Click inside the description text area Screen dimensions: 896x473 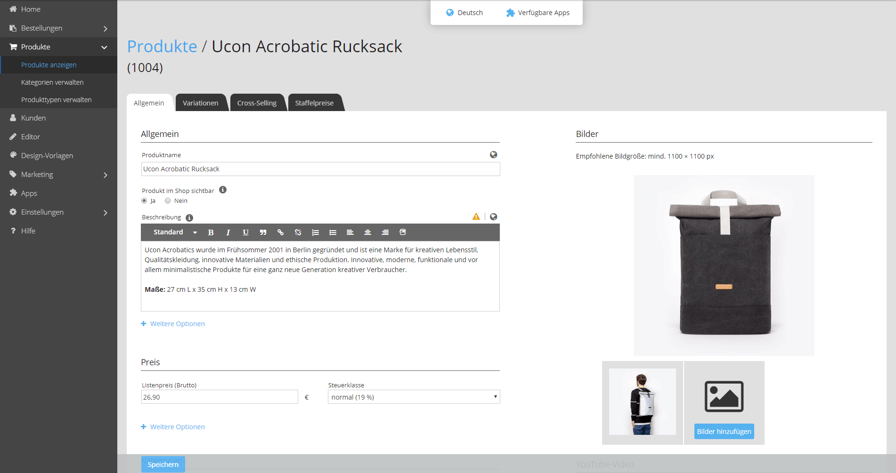pos(320,276)
